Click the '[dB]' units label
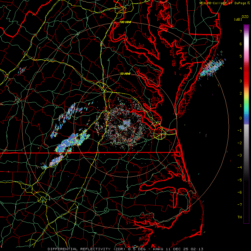251x251 pixels. (238, 19)
